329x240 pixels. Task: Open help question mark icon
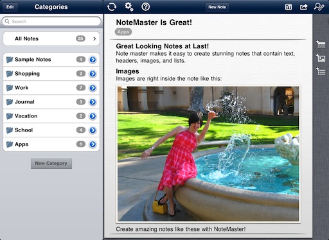(146, 7)
